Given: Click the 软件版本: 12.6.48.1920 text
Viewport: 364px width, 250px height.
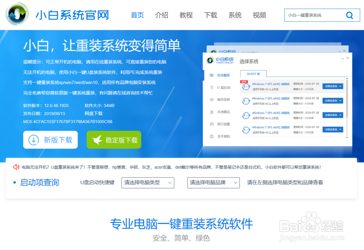Looking at the screenshot, I should click(x=46, y=106).
